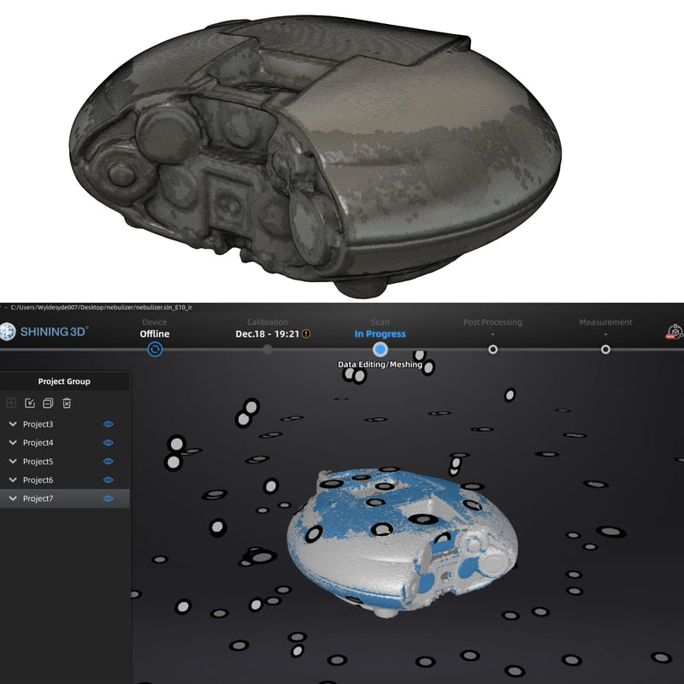Hide Project3 with its eye toggle
684x684 pixels.
(108, 423)
